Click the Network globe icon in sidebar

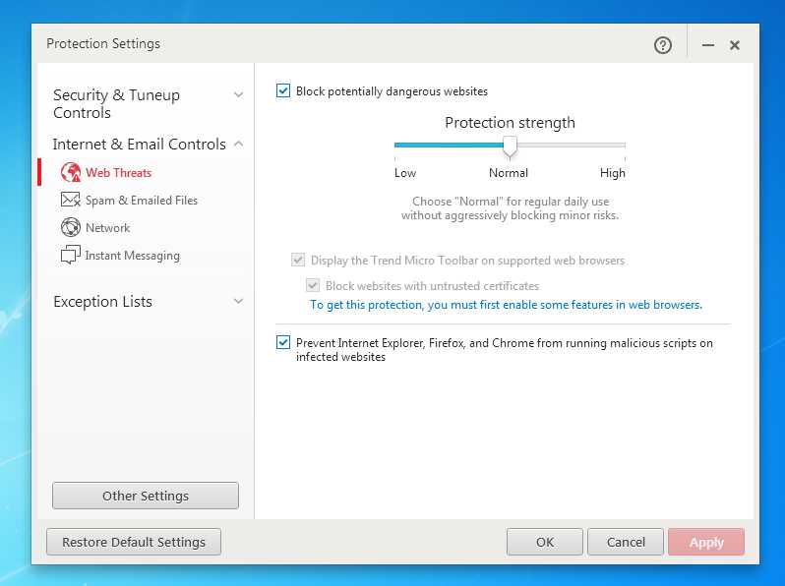point(70,228)
